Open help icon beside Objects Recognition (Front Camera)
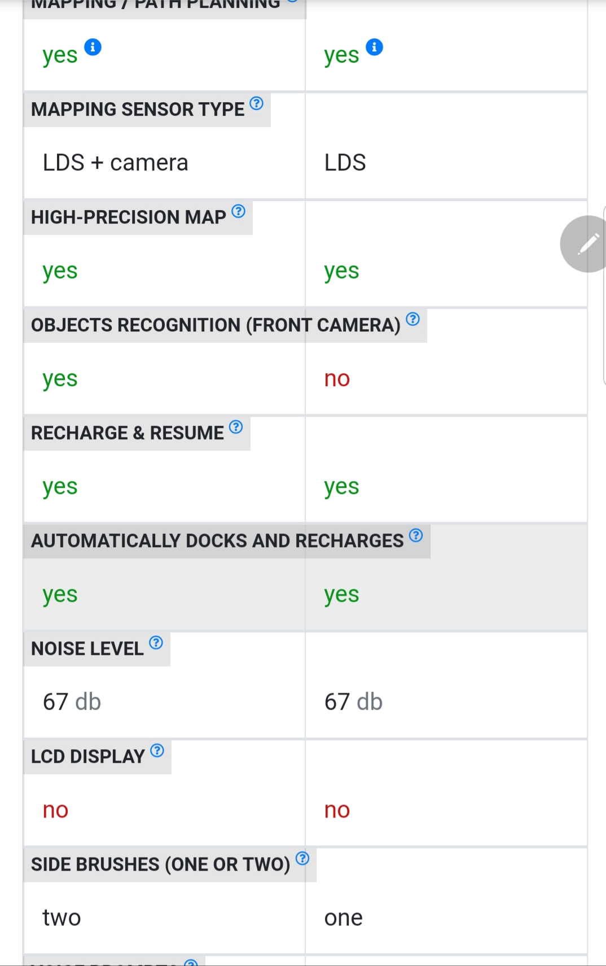606x966 pixels. pos(413,319)
